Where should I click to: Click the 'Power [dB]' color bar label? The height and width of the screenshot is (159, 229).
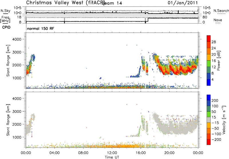[219, 61]
